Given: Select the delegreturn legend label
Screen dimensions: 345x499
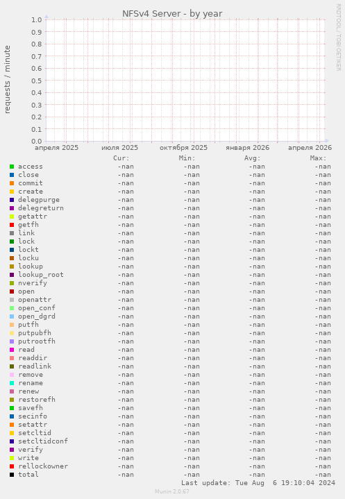Looking at the screenshot, I should pyautogui.click(x=41, y=208).
